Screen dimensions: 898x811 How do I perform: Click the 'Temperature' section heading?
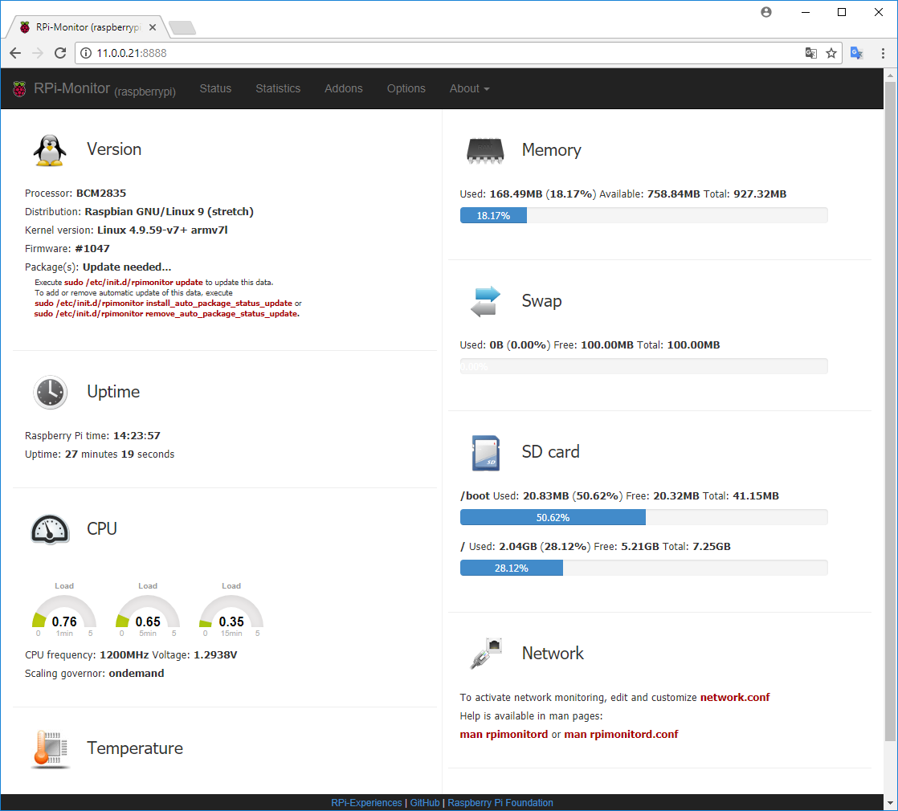135,748
